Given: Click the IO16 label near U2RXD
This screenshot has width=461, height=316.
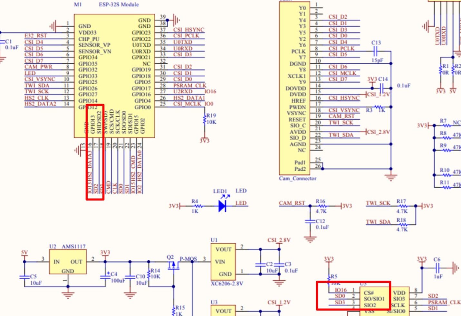Looking at the screenshot, I should coord(210,91).
